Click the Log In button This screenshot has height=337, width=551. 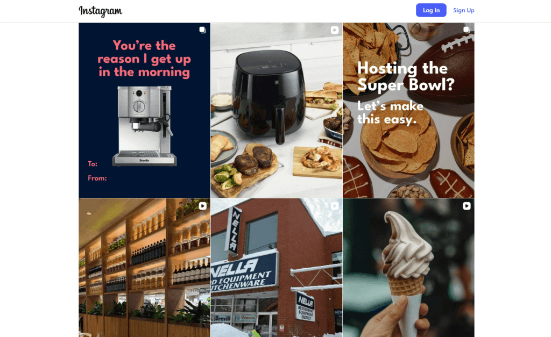431,10
